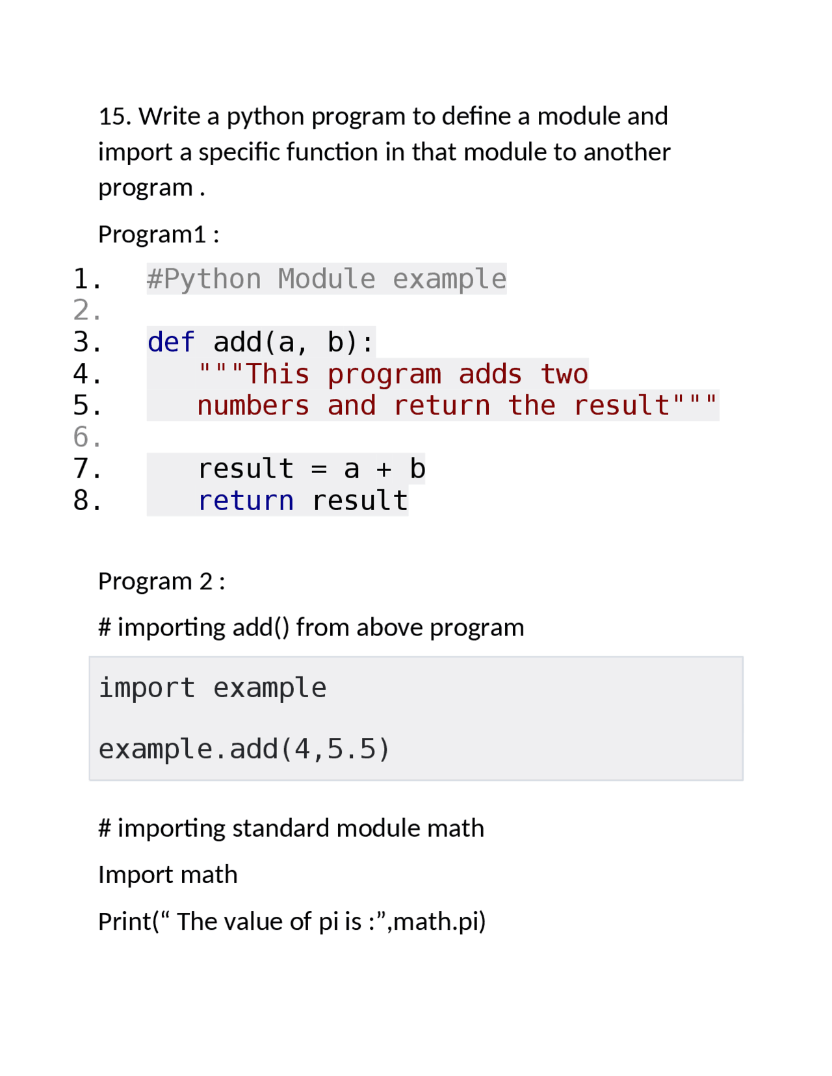Click the 'def' keyword in line 3
This screenshot has width=832, height=1076.
(171, 342)
